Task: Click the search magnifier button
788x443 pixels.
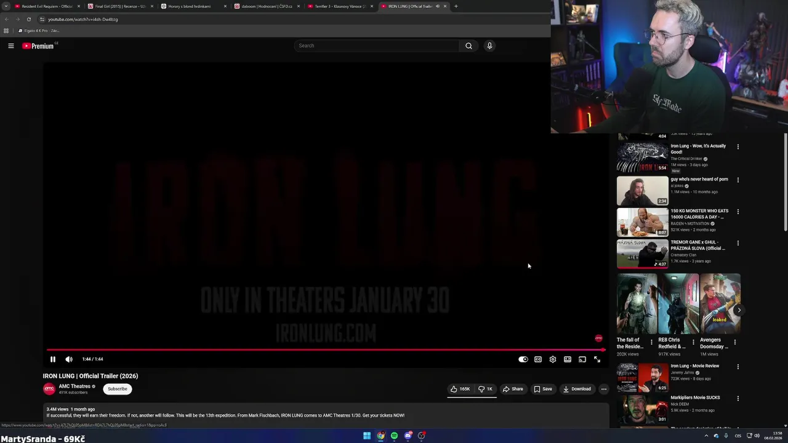Action: click(468, 46)
